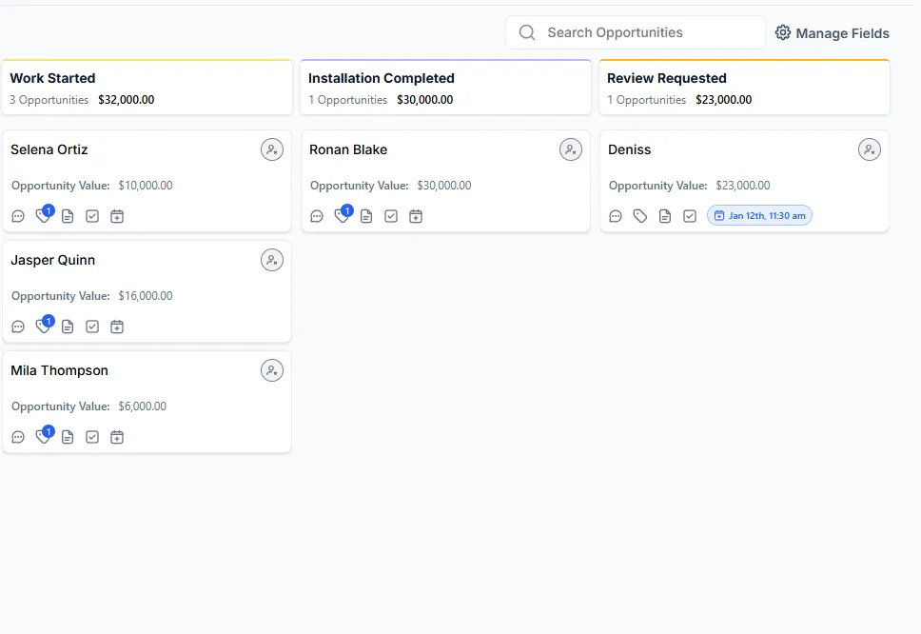The height and width of the screenshot is (634, 921).
Task: Add appointment via calendar icon on Mila Thompson card
Action: click(x=117, y=437)
